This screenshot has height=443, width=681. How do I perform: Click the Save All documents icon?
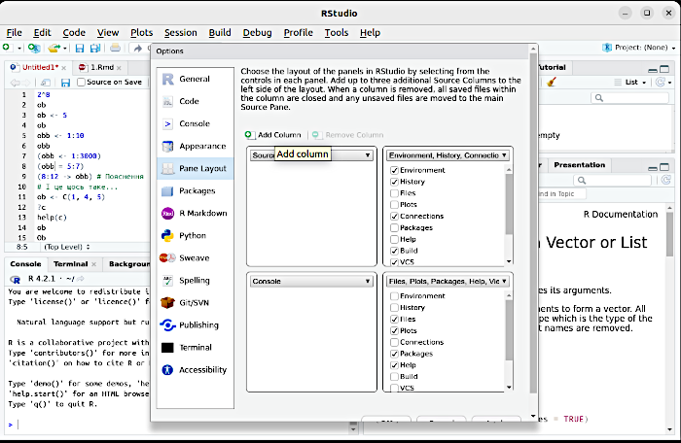click(x=95, y=48)
